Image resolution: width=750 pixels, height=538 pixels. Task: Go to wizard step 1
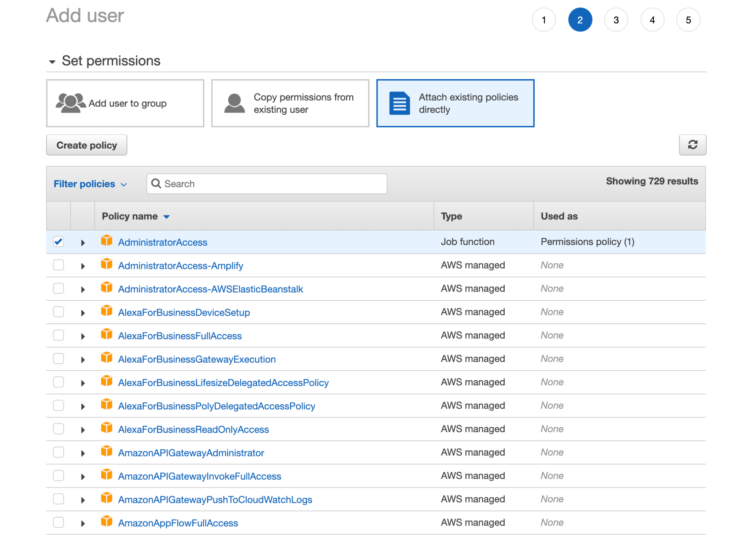544,20
